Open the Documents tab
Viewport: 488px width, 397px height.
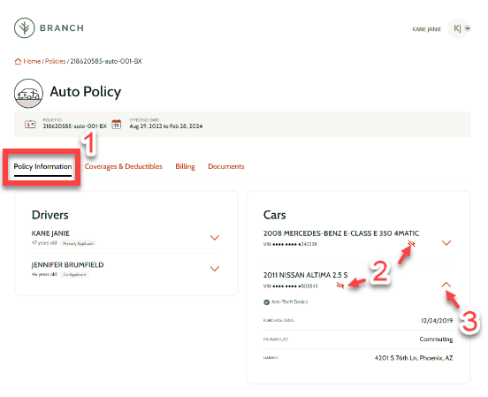(226, 167)
